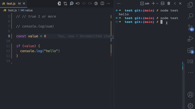Close the test.js tab
This screenshot has width=195, height=109.
(x=24, y=4)
